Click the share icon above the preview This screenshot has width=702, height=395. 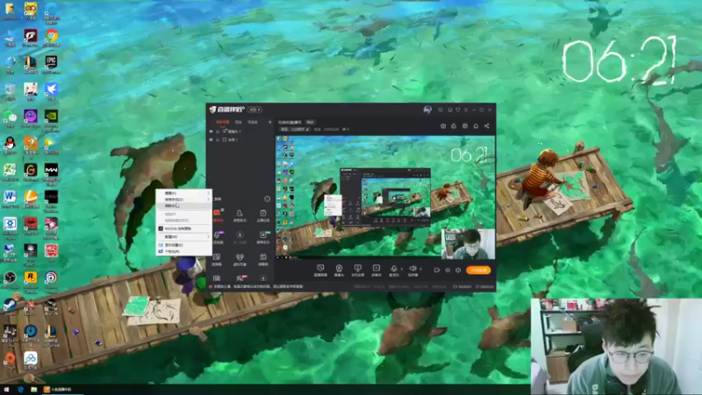coord(487,126)
